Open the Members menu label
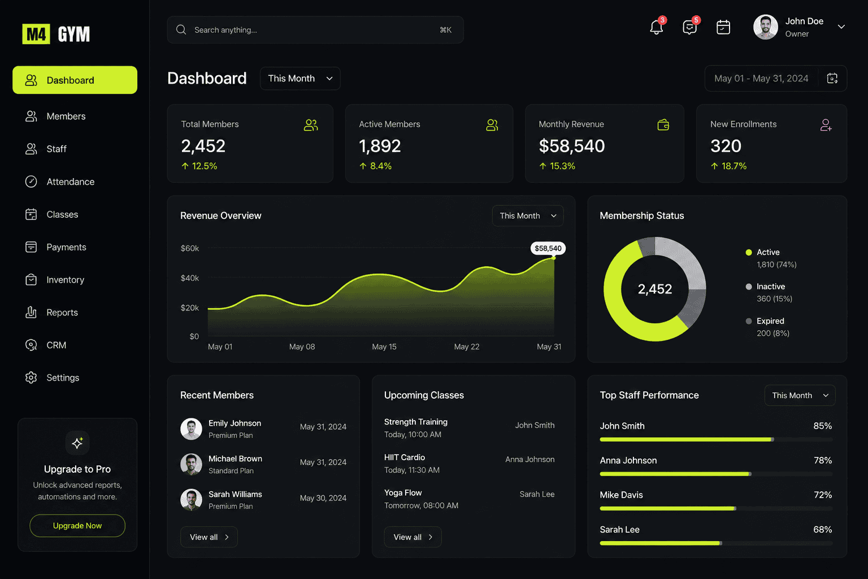Image resolution: width=868 pixels, height=579 pixels. (66, 116)
